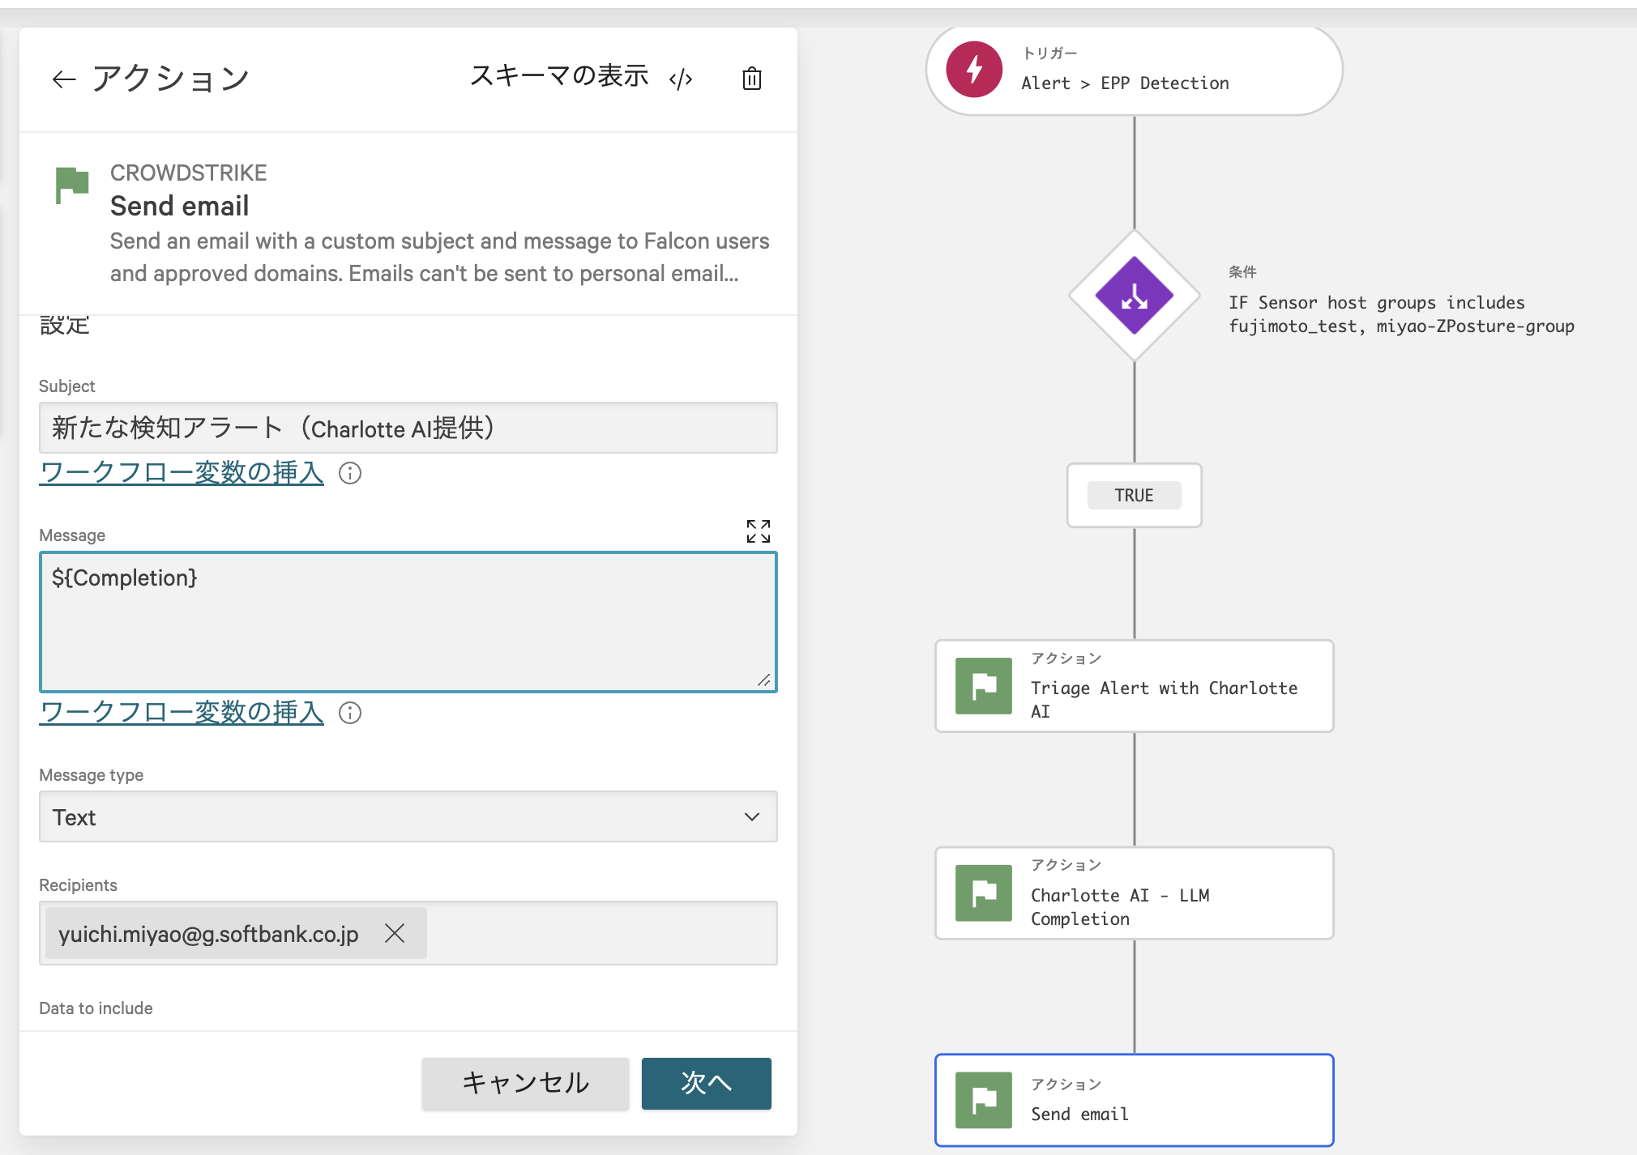Click the purple condition branch diamond icon
Viewport: 1637px width, 1155px height.
1134,296
